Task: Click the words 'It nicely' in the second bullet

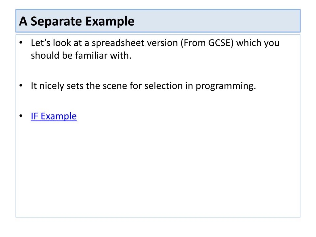Action: (47, 86)
